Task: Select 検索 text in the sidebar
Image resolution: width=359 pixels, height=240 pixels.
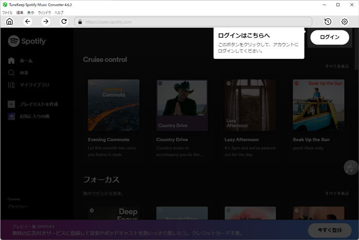Action: 24,73
